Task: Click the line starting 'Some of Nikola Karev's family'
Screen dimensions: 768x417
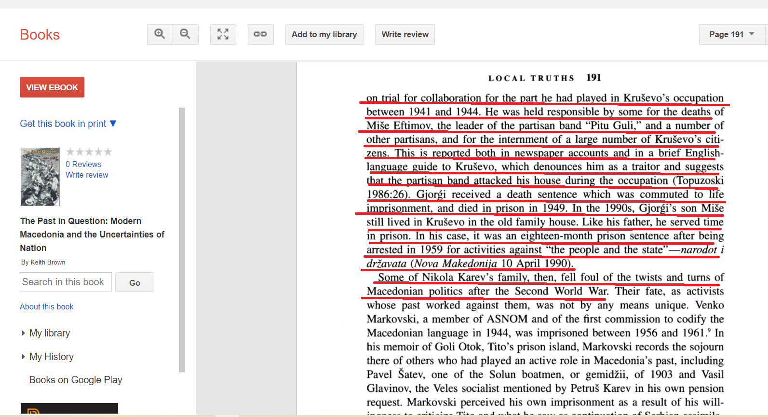Action: click(551, 277)
